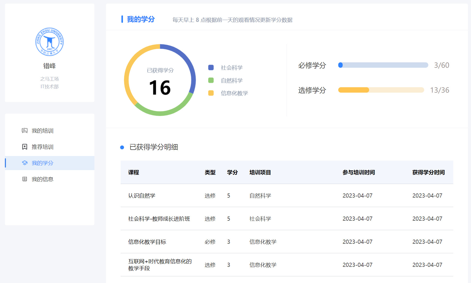Image resolution: width=471 pixels, height=283 pixels.
Task: Click the 推荐培训 bookmark icon
Action: click(x=25, y=147)
